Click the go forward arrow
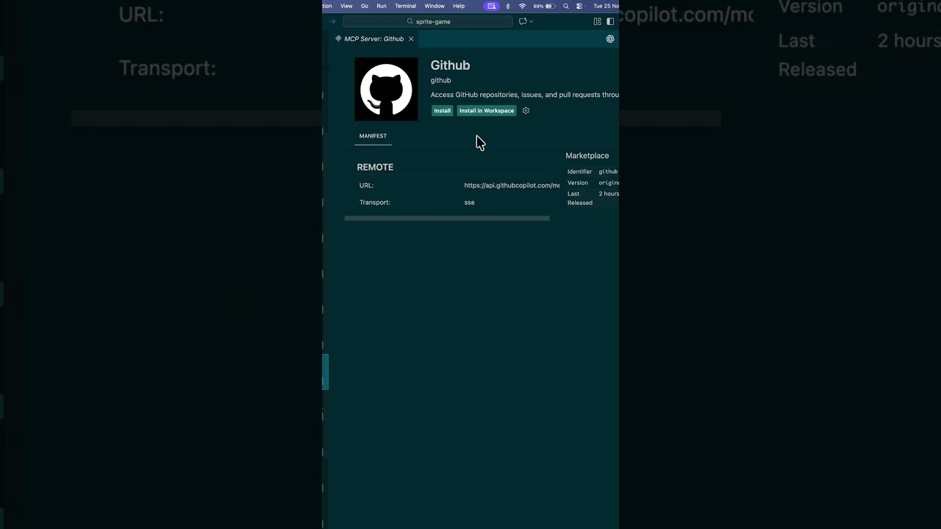Screen dimensions: 941x529 click(x=332, y=21)
